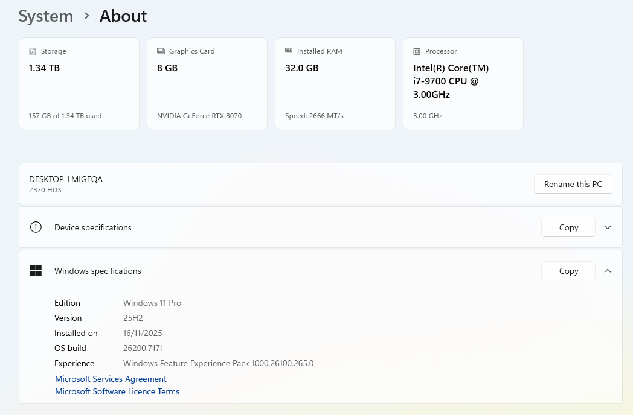Go back to System breadcrumb
The height and width of the screenshot is (415, 633).
(45, 16)
